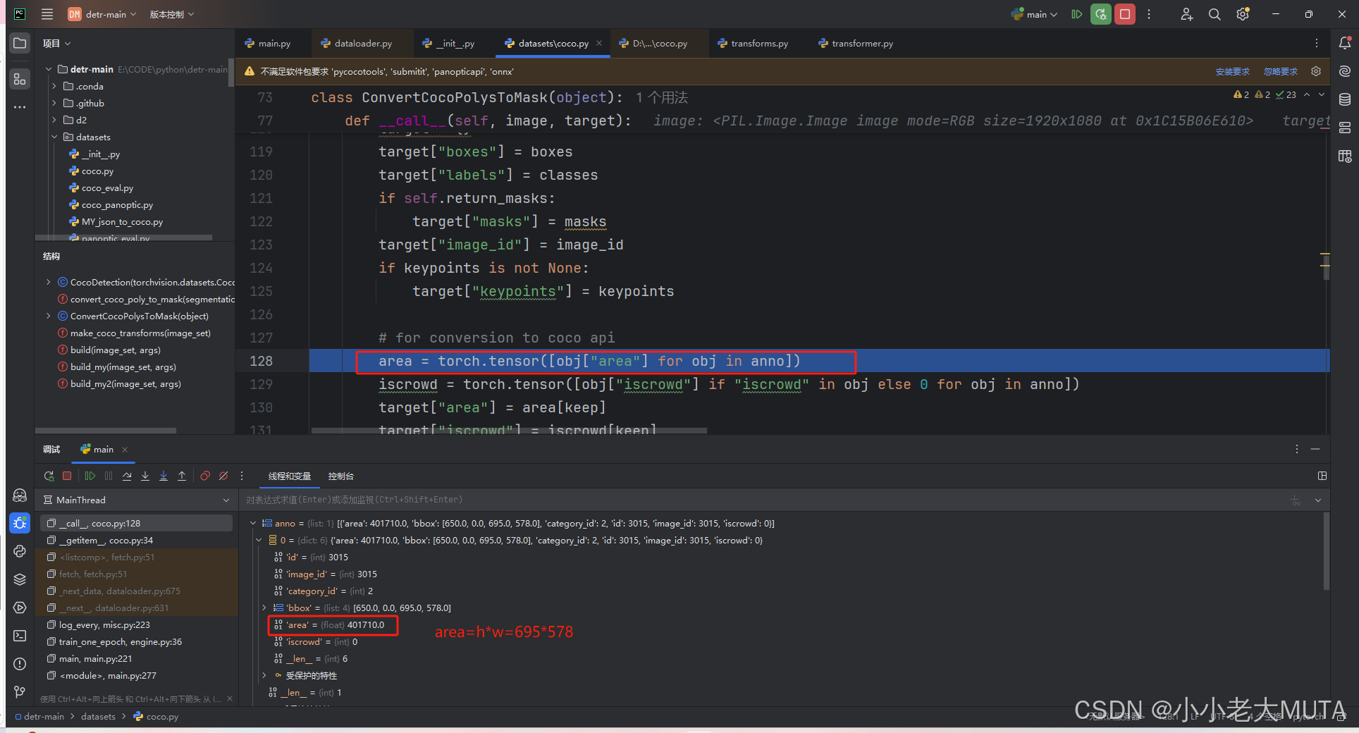Open Code With Me user icon

tap(1187, 14)
